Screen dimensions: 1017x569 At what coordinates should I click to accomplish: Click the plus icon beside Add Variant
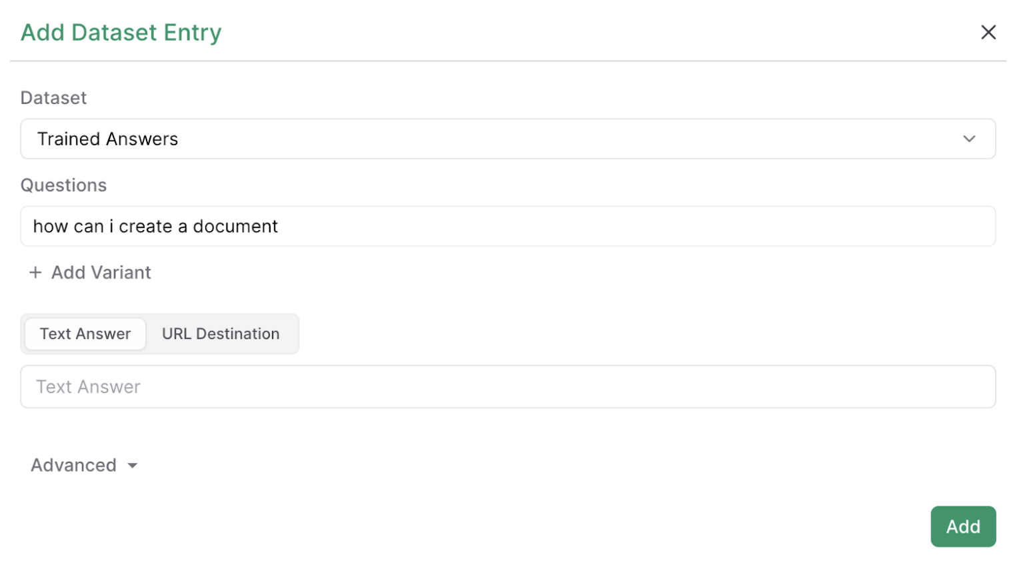pyautogui.click(x=35, y=273)
